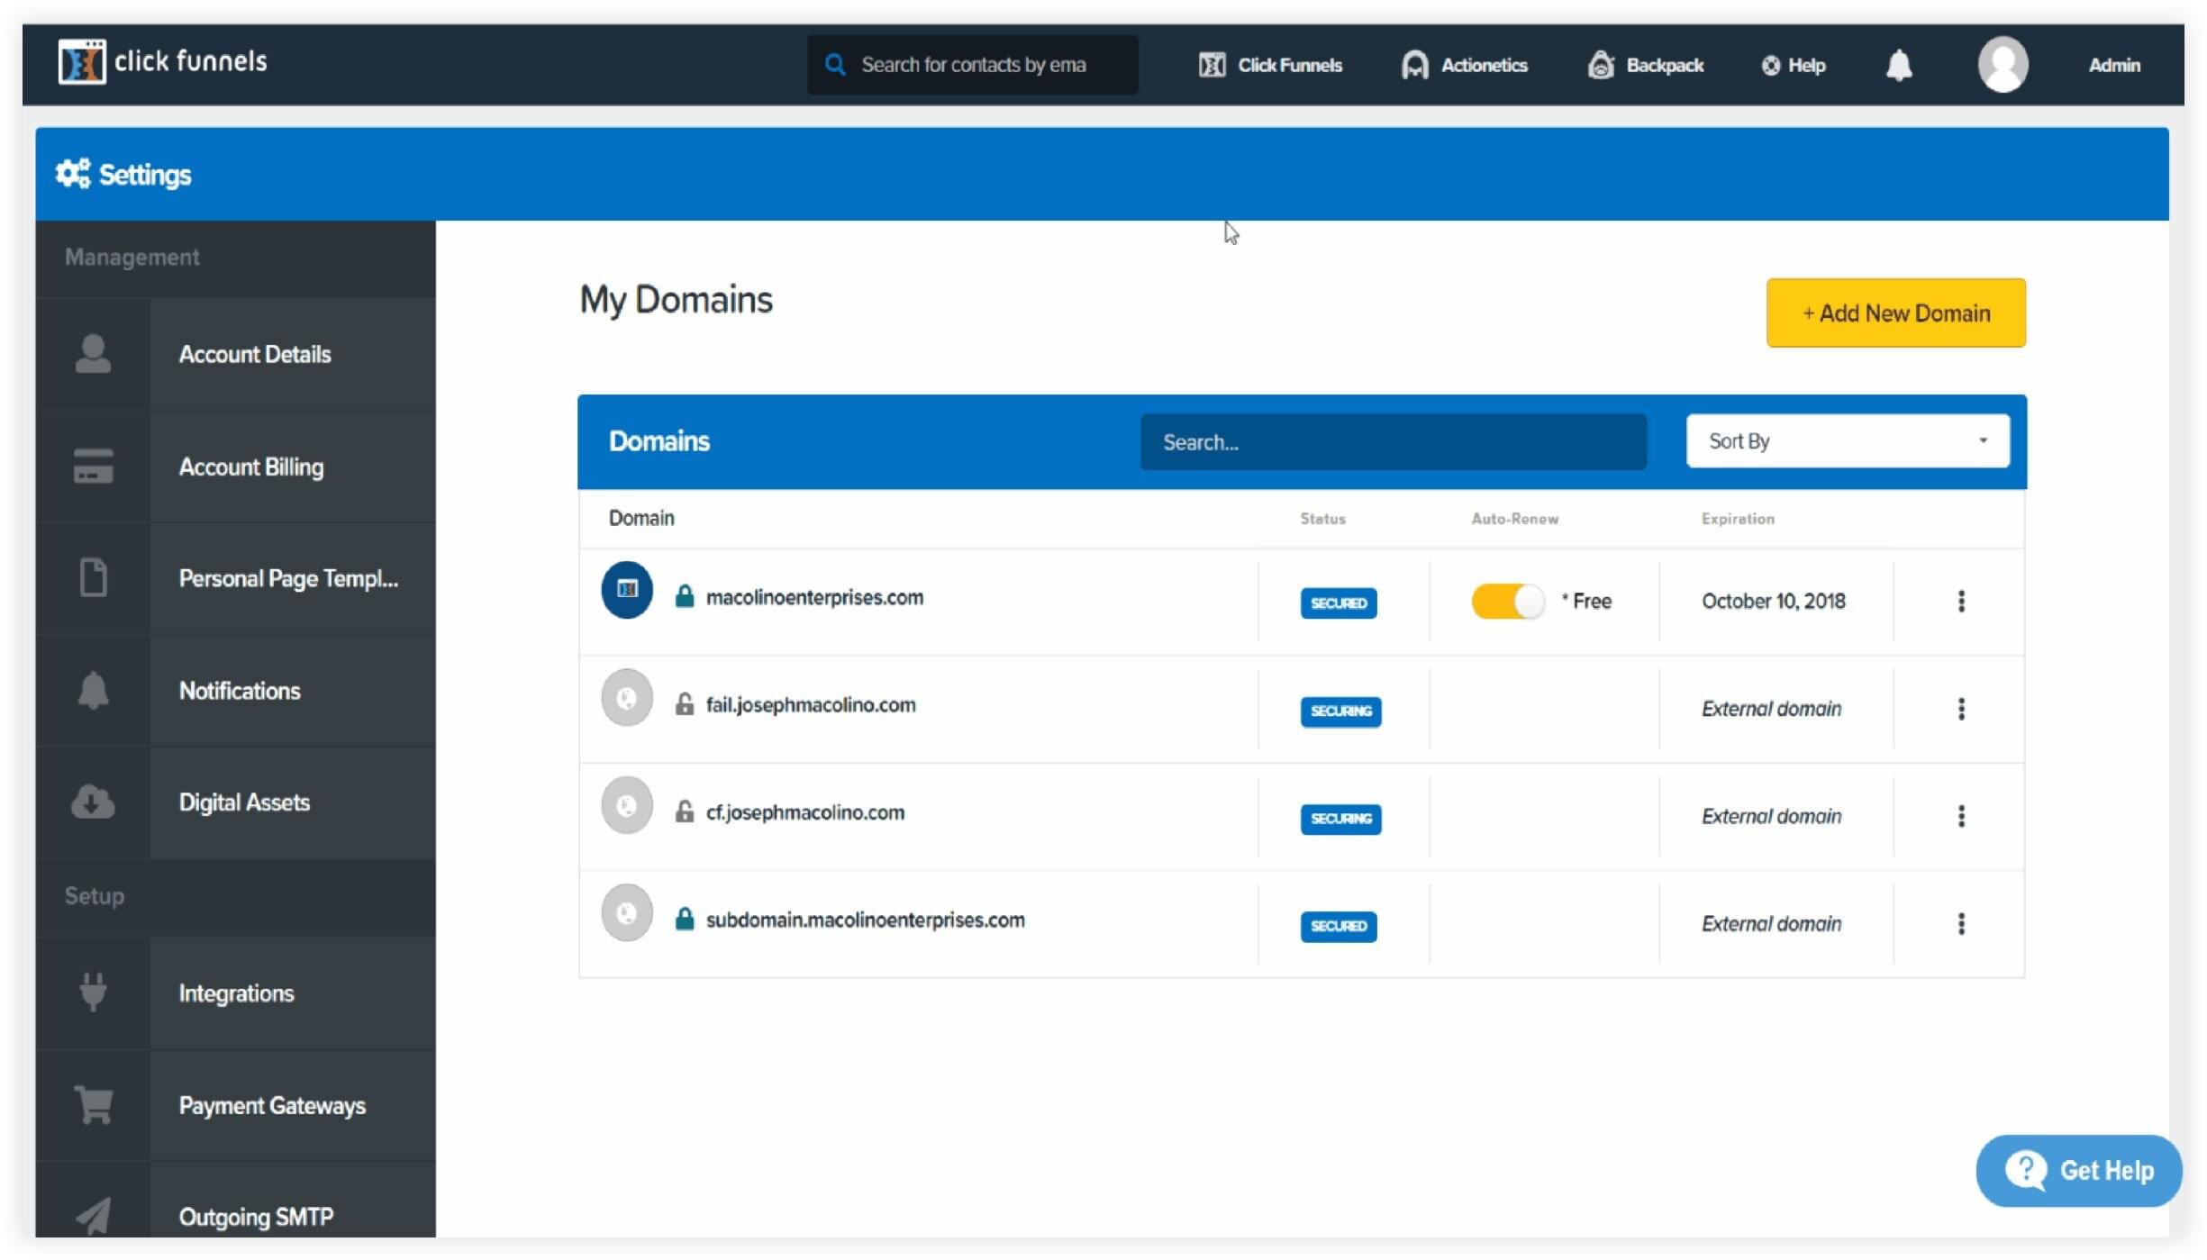Open the Backpack menu in header
Viewport: 2207px width, 1260px height.
(1646, 65)
